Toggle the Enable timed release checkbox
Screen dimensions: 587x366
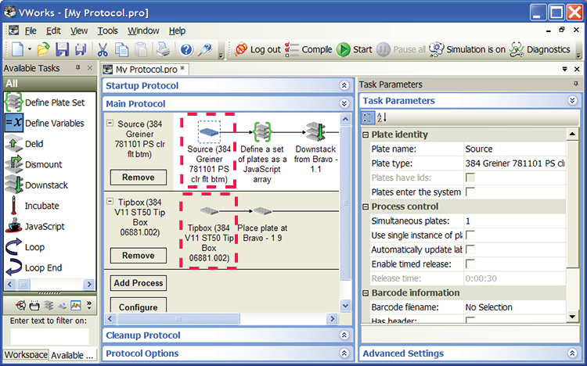click(x=470, y=264)
